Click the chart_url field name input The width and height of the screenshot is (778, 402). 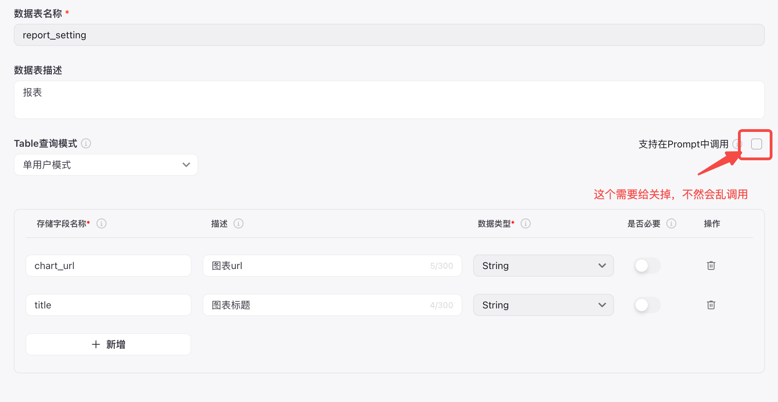108,266
